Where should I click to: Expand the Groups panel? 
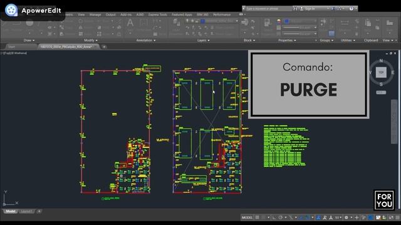click(326, 40)
